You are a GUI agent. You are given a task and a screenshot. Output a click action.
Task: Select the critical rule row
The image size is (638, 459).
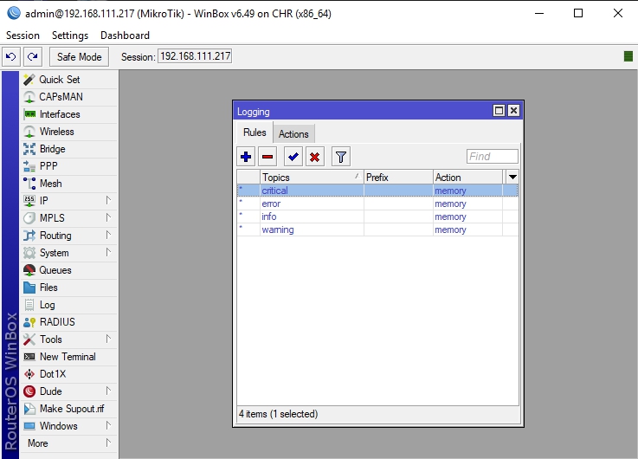[x=377, y=191]
